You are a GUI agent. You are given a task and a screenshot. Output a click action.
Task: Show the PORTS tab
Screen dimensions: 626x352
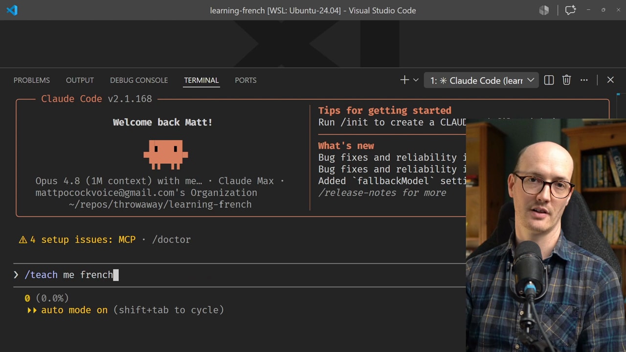[246, 80]
